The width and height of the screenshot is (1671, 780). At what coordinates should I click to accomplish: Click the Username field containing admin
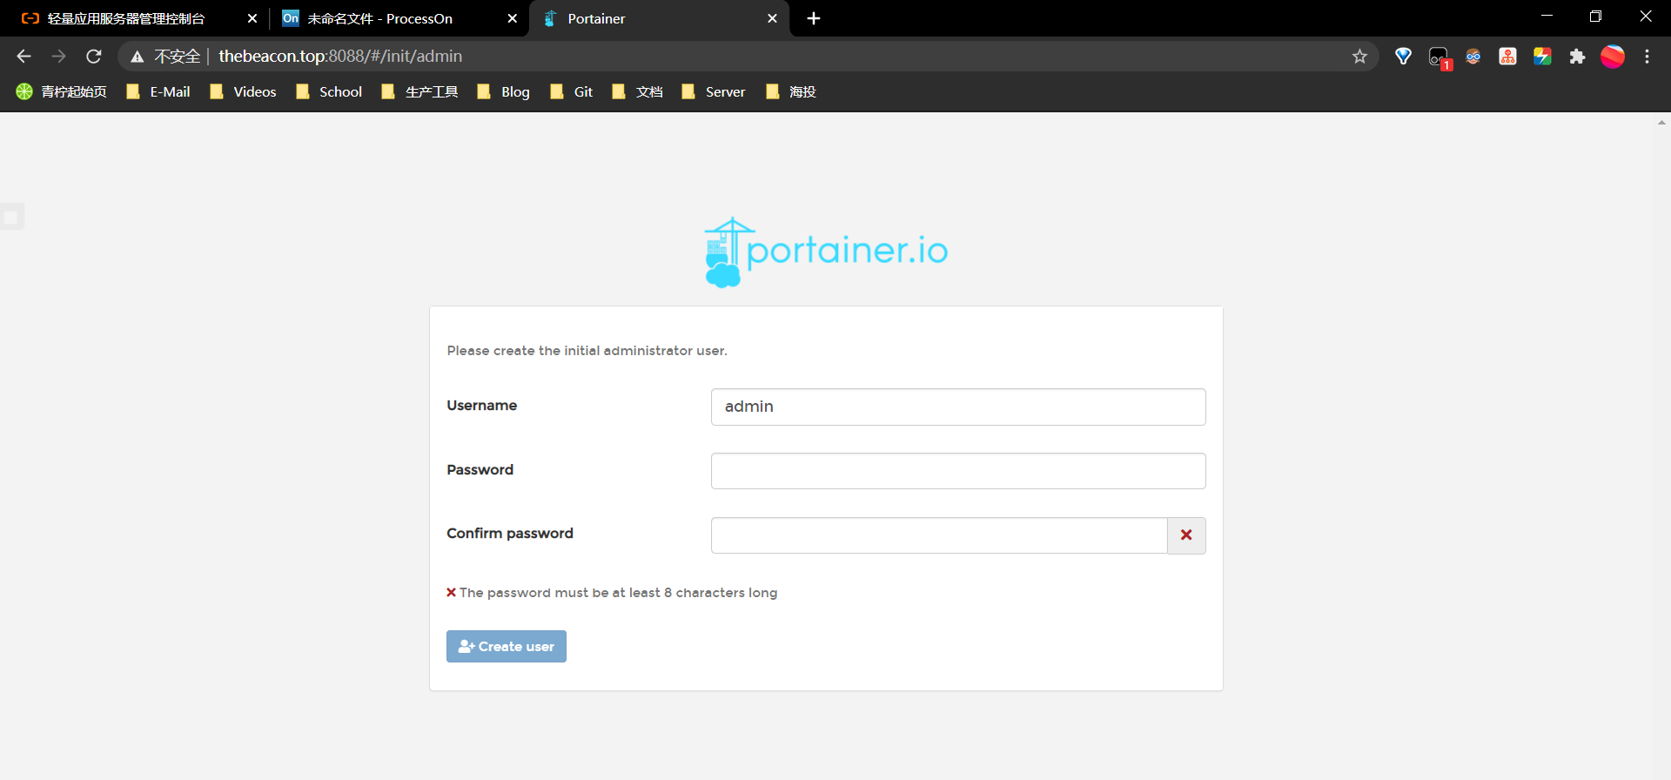click(x=958, y=407)
